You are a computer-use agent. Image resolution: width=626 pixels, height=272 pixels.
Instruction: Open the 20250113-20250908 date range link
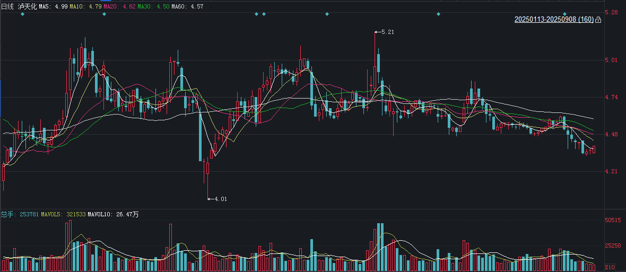click(x=554, y=20)
